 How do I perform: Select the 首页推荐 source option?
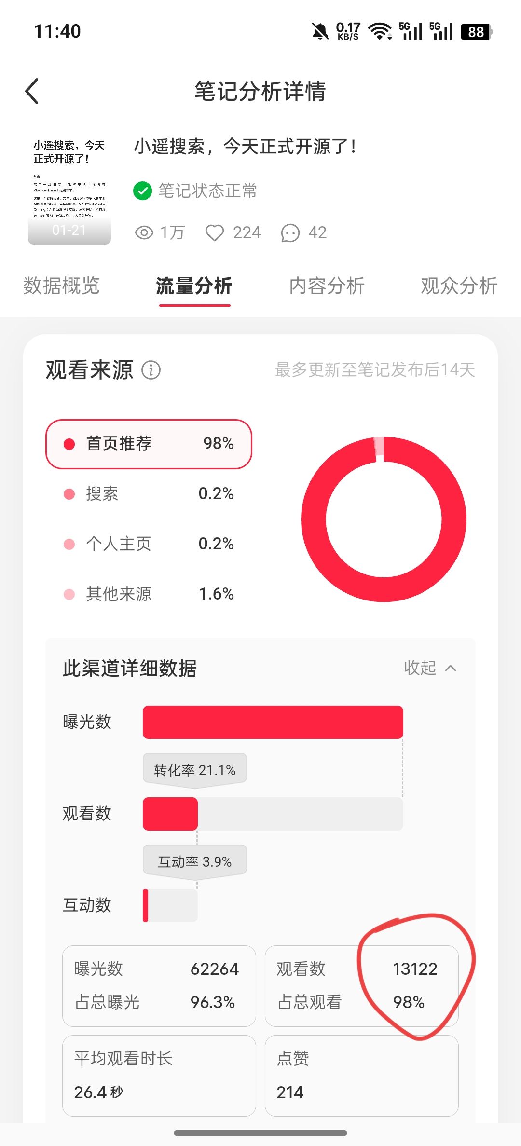pos(149,444)
